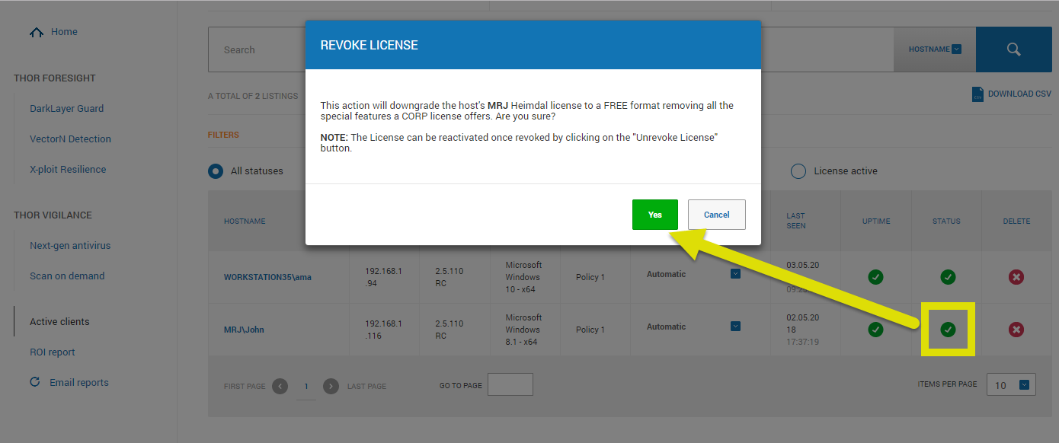The image size is (1059, 443).
Task: Click the magnifier search button
Action: [1013, 49]
